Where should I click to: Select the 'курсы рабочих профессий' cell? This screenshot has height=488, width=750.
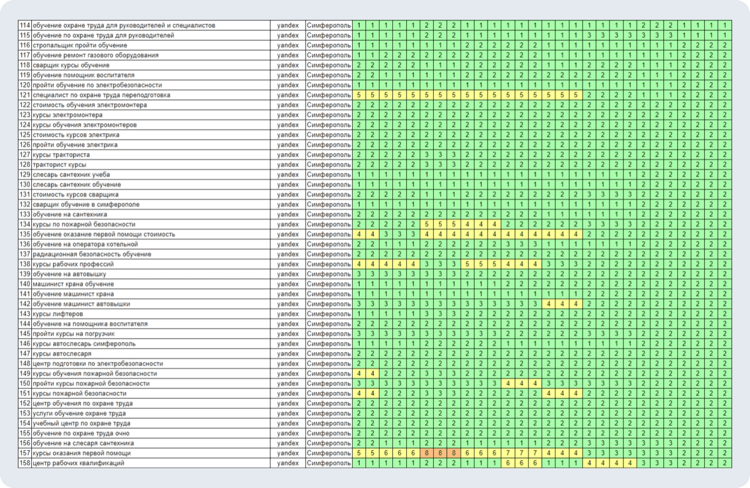(151, 265)
